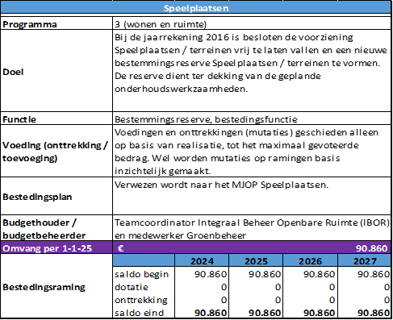Select the purple 'Omvang per 1-1-25' cell

[56, 247]
